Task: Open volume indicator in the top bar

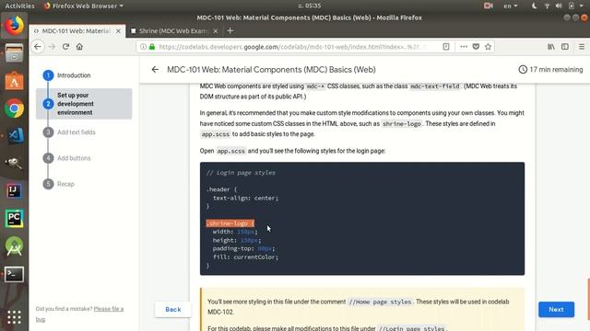Action: point(559,6)
